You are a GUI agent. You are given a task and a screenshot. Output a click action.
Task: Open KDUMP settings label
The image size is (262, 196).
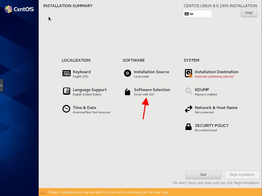pyautogui.click(x=202, y=90)
